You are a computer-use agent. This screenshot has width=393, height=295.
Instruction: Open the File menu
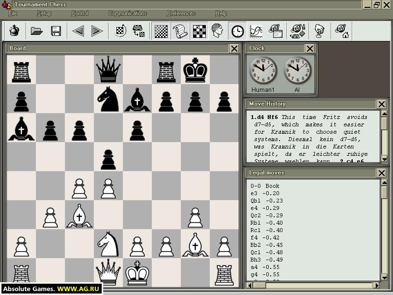13,13
